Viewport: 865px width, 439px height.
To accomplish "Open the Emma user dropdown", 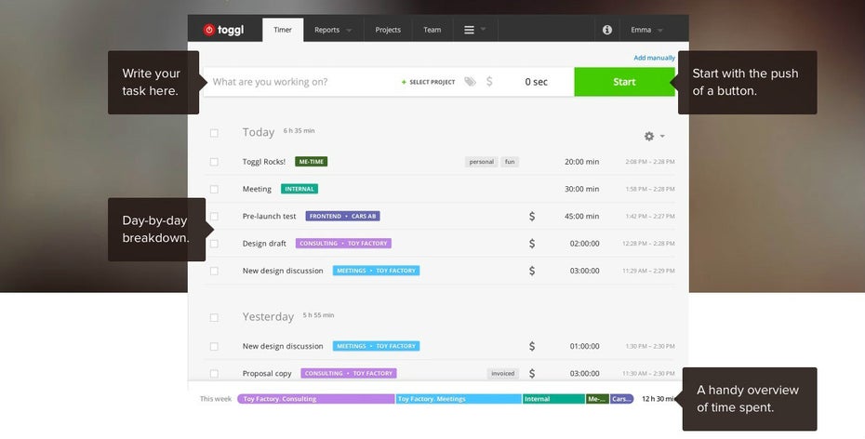I will click(x=647, y=30).
